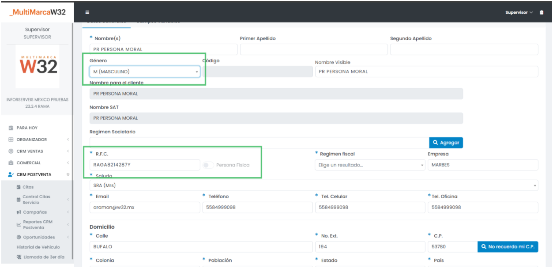Click the Email input field
The height and width of the screenshot is (268, 553).
coord(145,208)
